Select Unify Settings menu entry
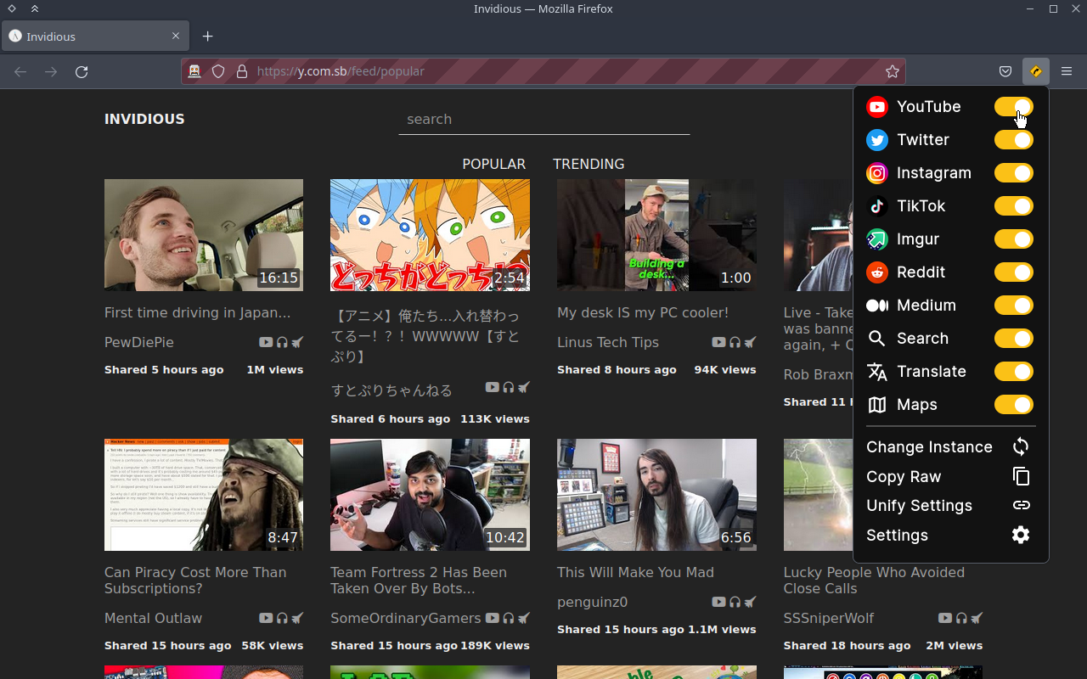This screenshot has height=679, width=1087. [x=950, y=505]
